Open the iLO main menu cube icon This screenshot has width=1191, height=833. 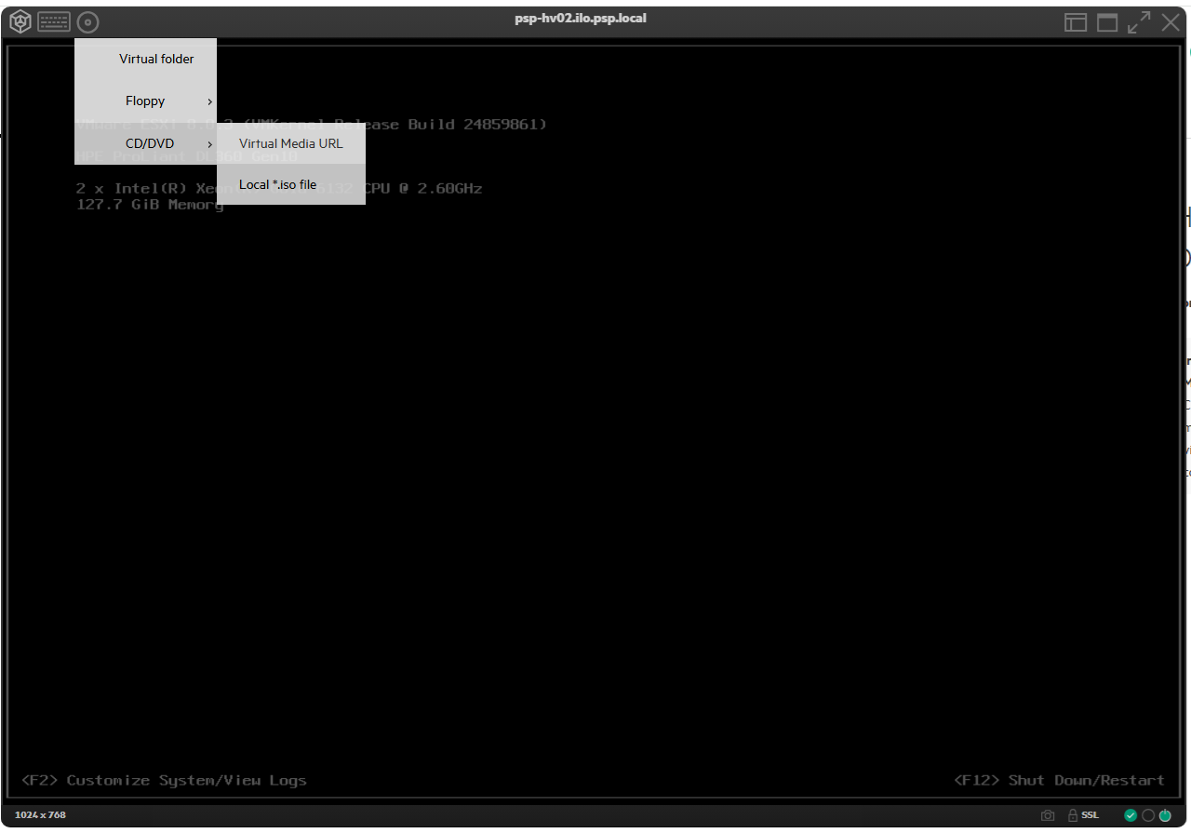tap(20, 22)
